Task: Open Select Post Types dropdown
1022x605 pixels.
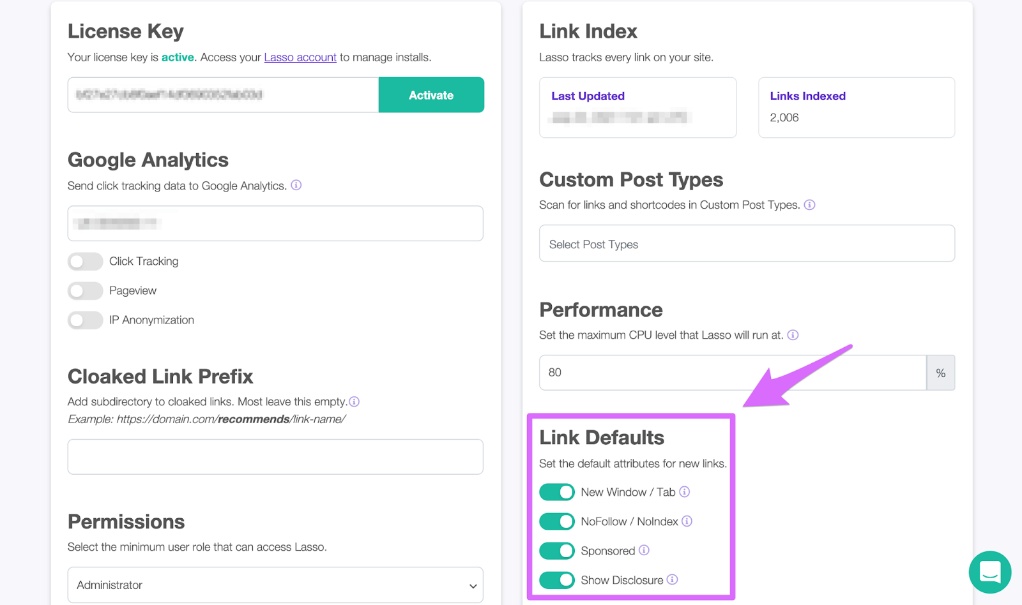Action: coord(747,243)
